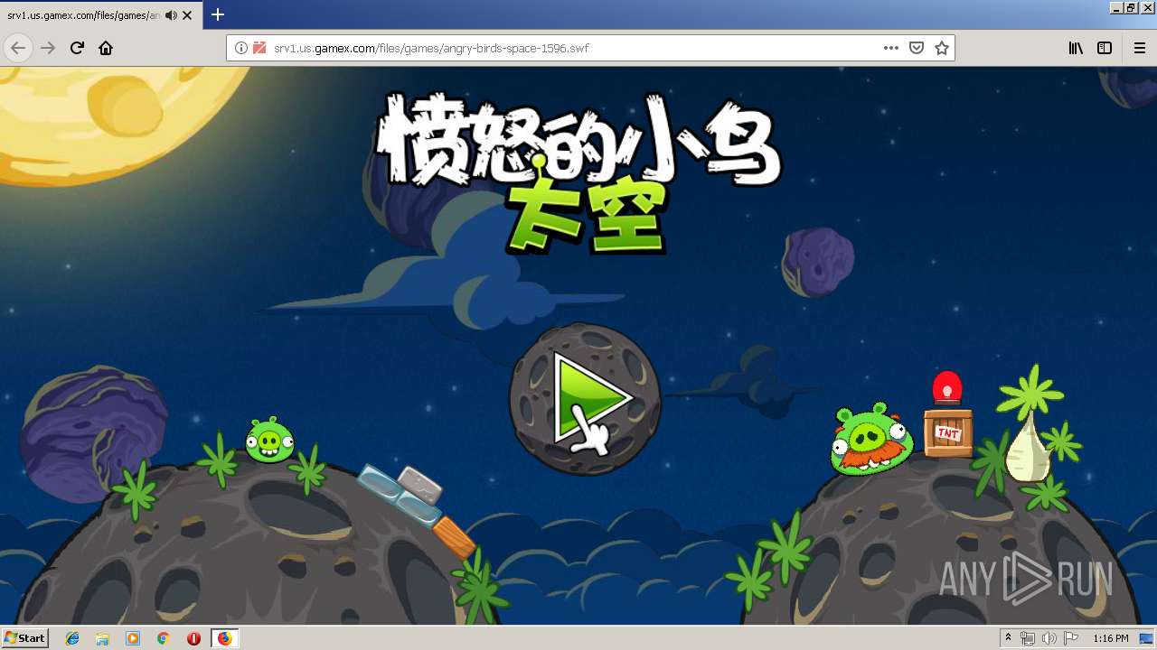Open a new browser tab
Image resolution: width=1157 pixels, height=650 pixels.
click(x=218, y=14)
